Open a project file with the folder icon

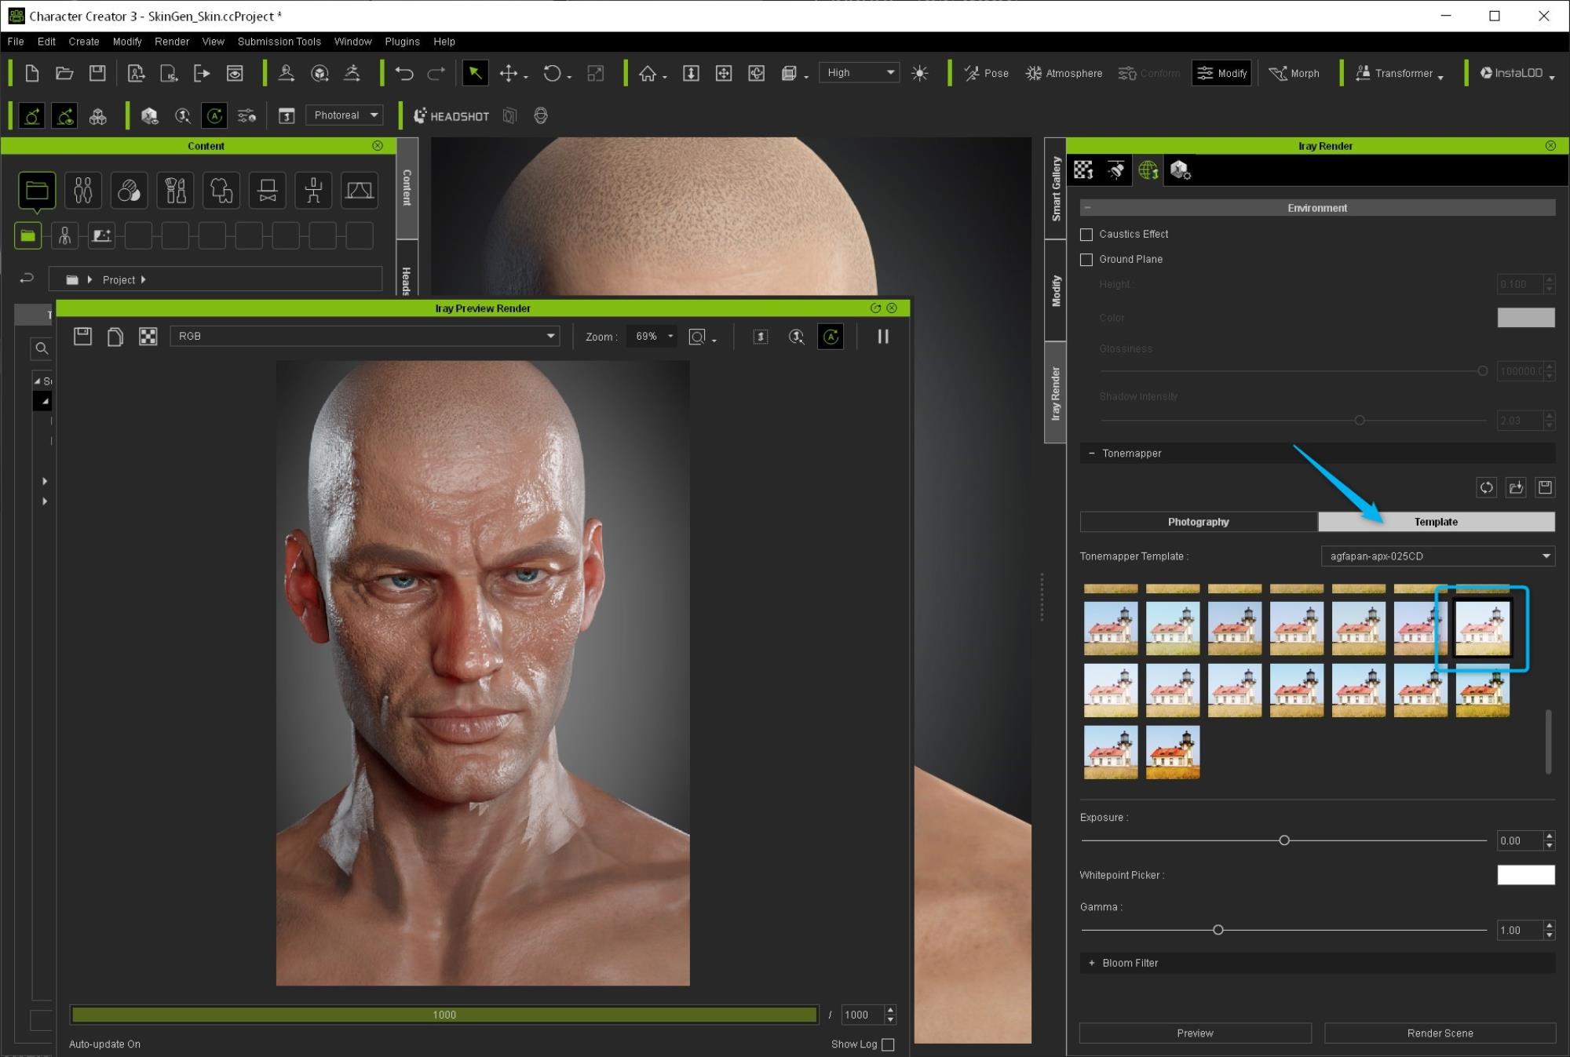click(x=64, y=73)
